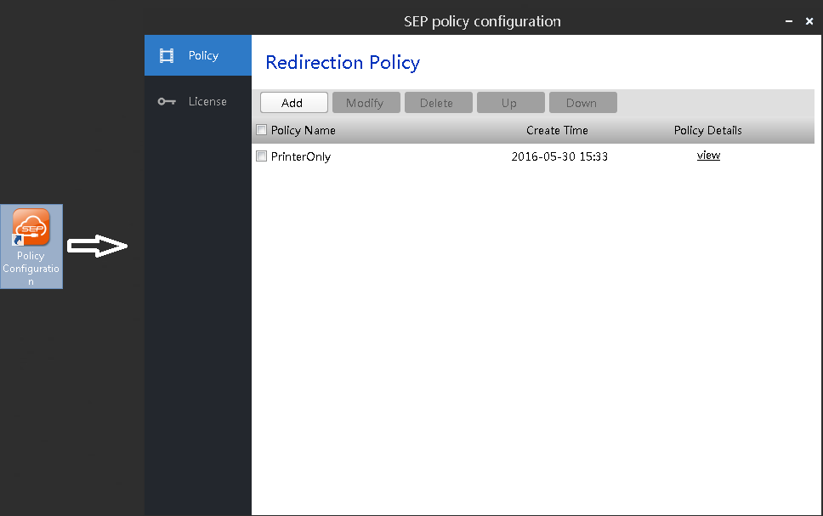
Task: Click the key icon beside License
Action: pyautogui.click(x=167, y=101)
